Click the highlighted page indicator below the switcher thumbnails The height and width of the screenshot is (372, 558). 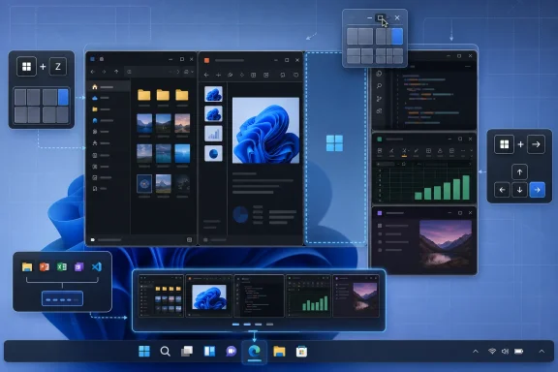tap(235, 325)
